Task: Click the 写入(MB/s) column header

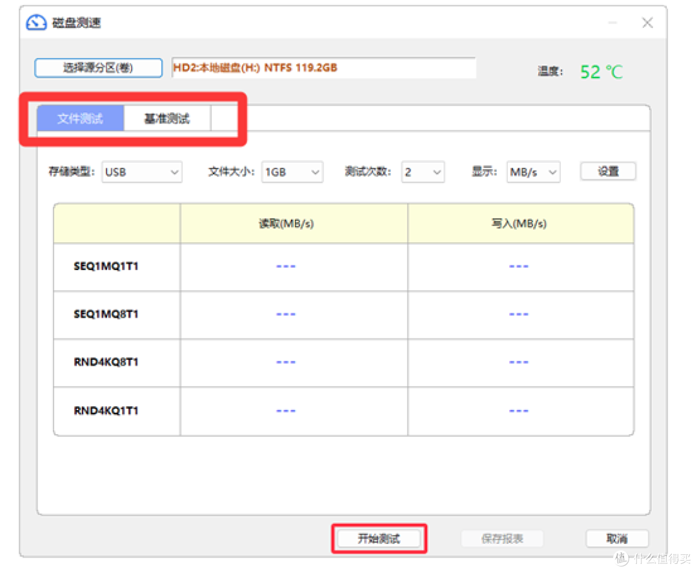Action: (x=521, y=224)
